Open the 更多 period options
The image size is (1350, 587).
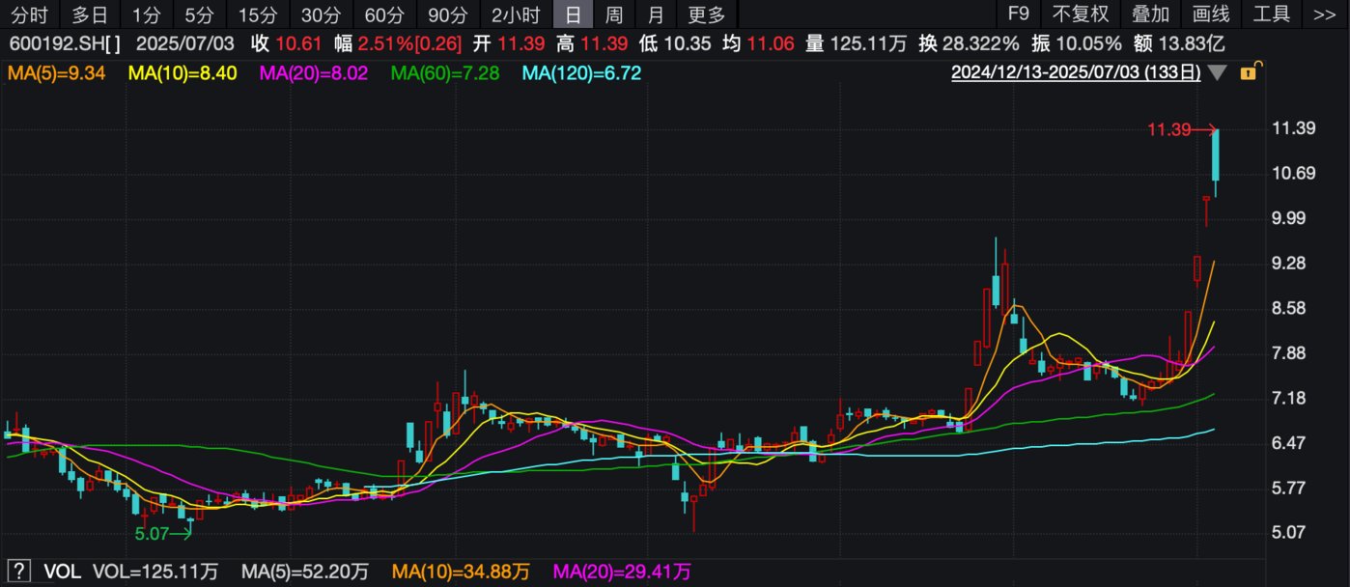[x=706, y=14]
